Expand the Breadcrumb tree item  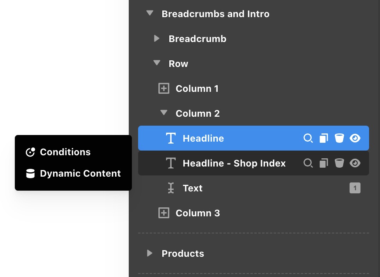[157, 39]
